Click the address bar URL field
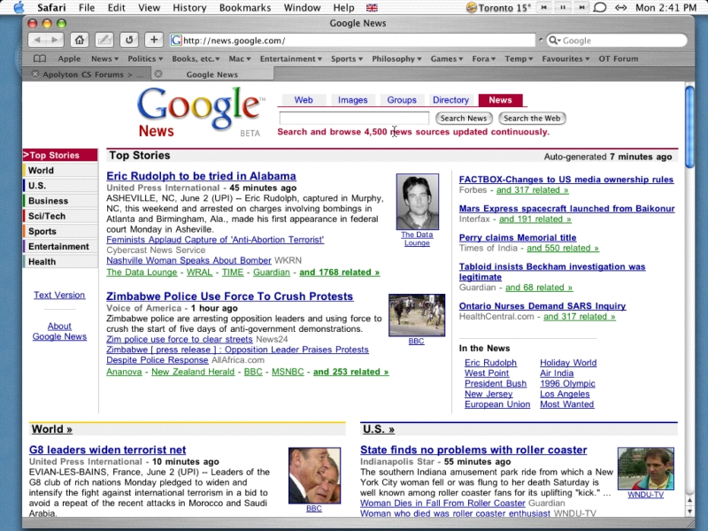 pyautogui.click(x=352, y=40)
